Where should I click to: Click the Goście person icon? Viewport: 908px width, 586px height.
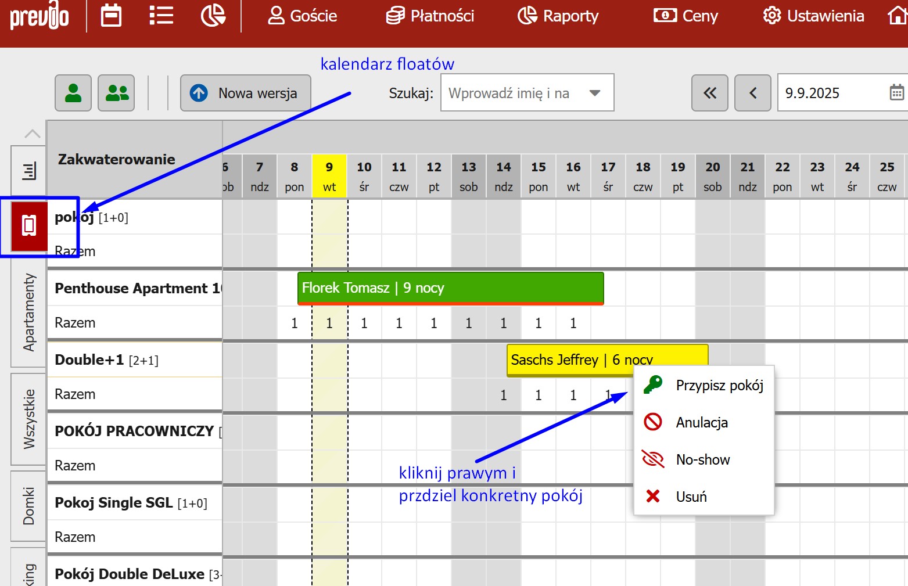tap(276, 16)
